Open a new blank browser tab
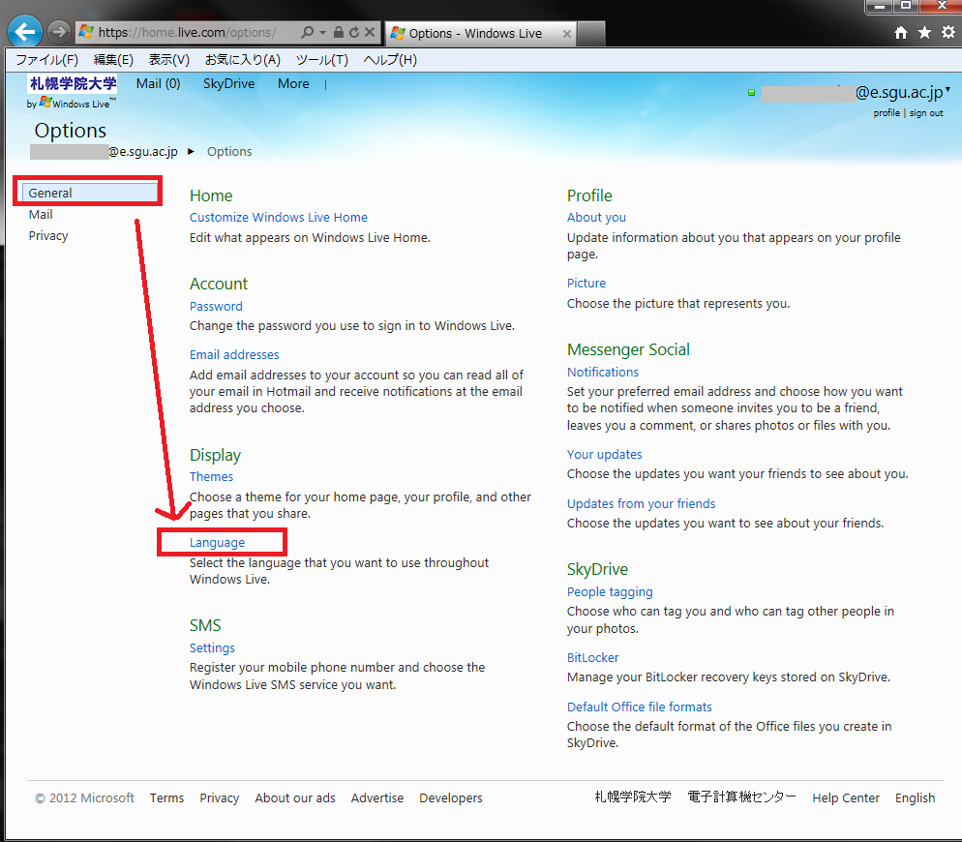This screenshot has height=842, width=962. [591, 34]
